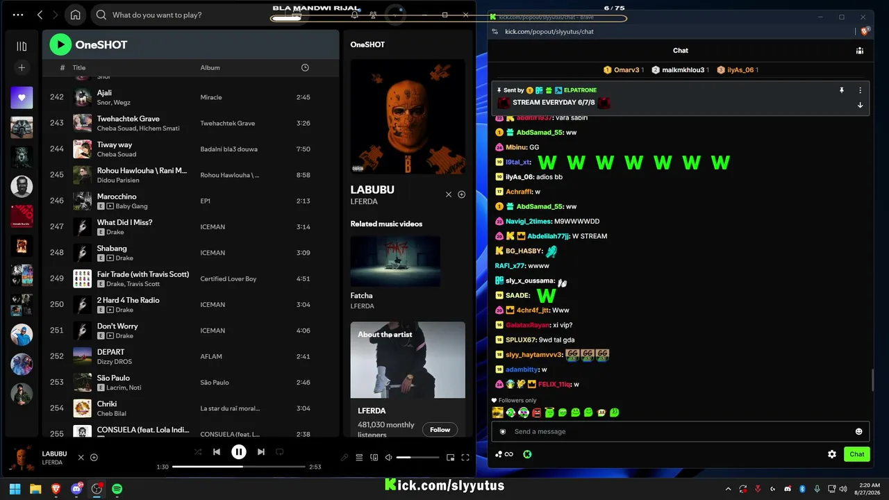Add LABUBU to library in side panel
Viewport: 889px width, 500px height.
tap(461, 194)
